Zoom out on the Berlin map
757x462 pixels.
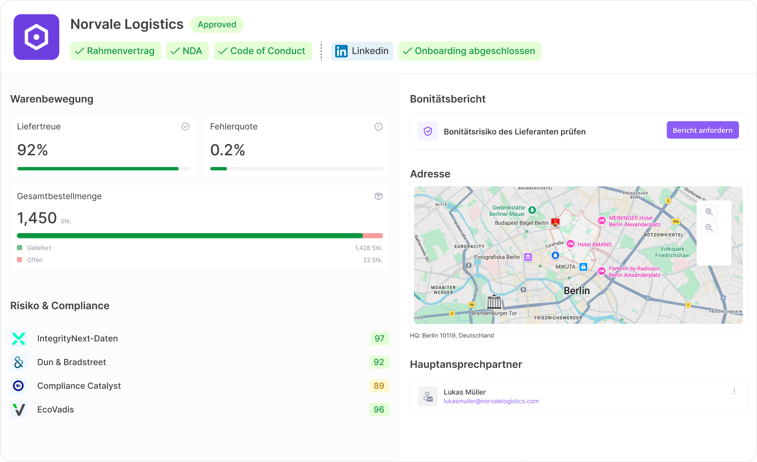(x=709, y=228)
